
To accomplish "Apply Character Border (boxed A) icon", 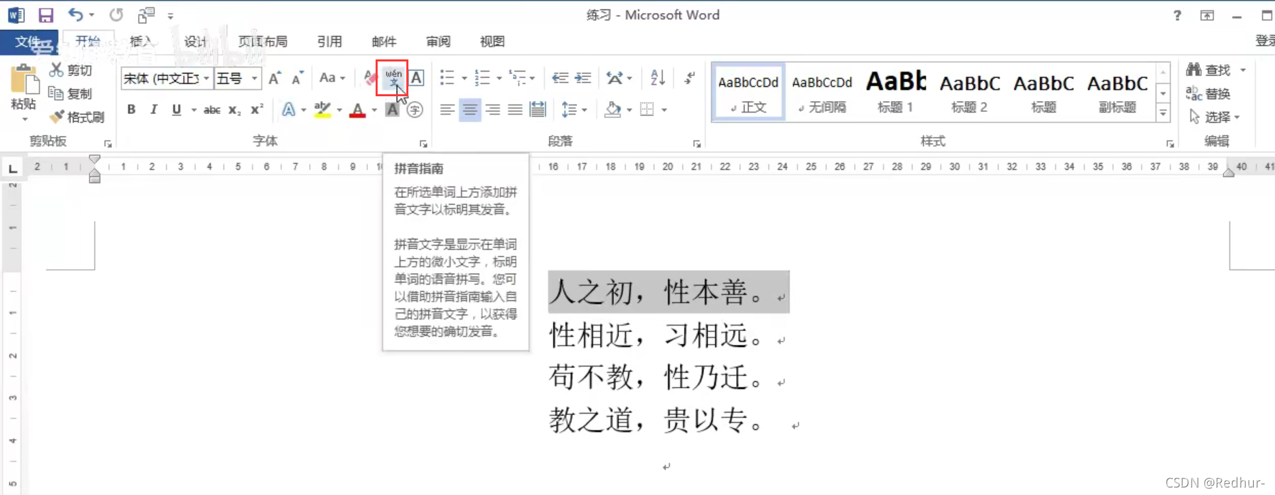I will pos(417,78).
